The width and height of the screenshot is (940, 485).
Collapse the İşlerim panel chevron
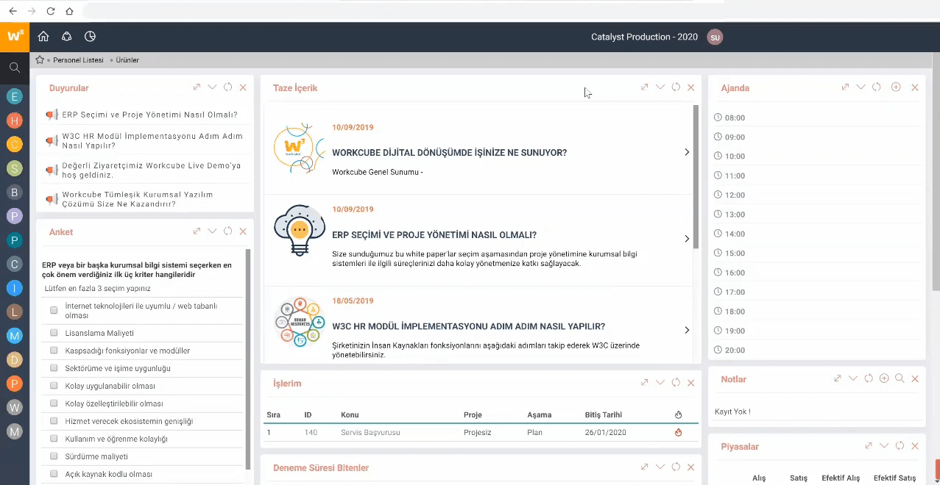coord(660,383)
